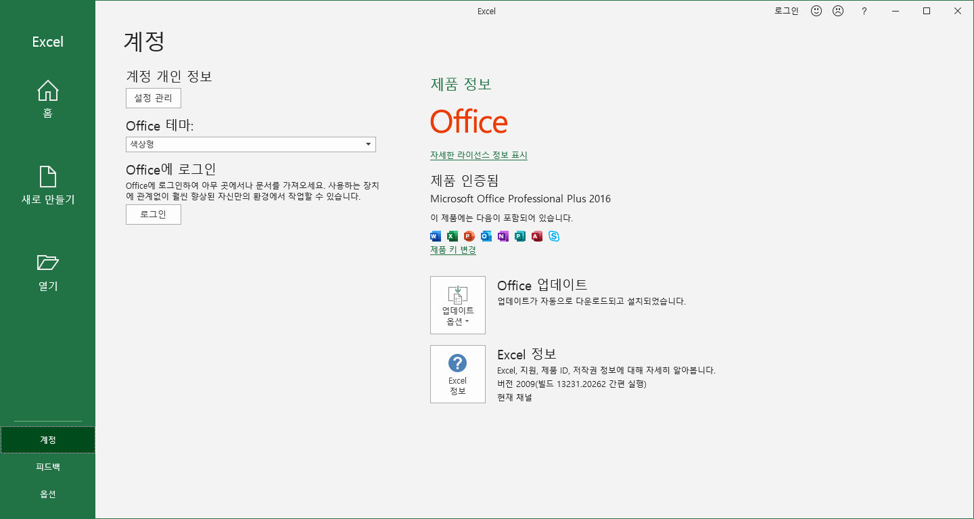Maximize the Excel window
Screen dimensions: 974x519
point(927,11)
